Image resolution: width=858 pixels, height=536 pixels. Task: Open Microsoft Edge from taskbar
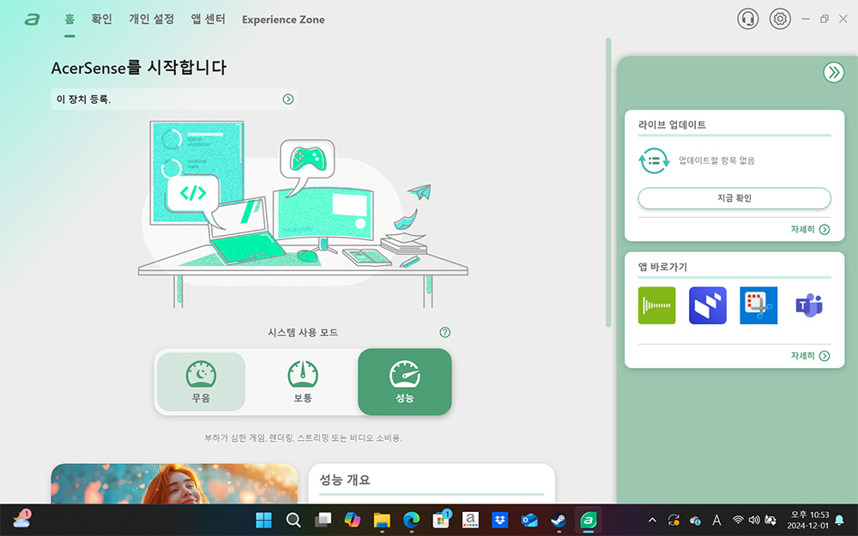pos(412,520)
